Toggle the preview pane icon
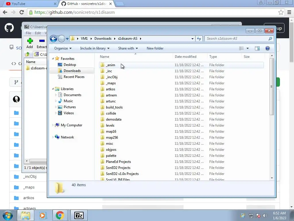294x221 pixels. click(257, 48)
